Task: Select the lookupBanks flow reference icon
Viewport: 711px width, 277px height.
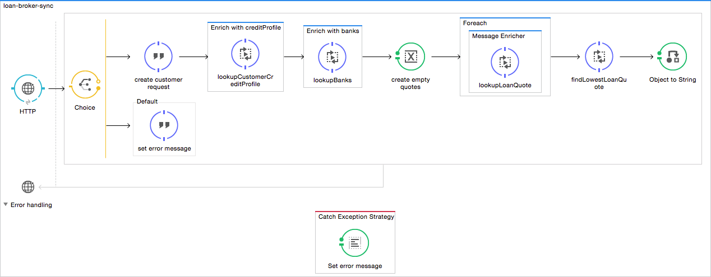Action: [x=333, y=57]
